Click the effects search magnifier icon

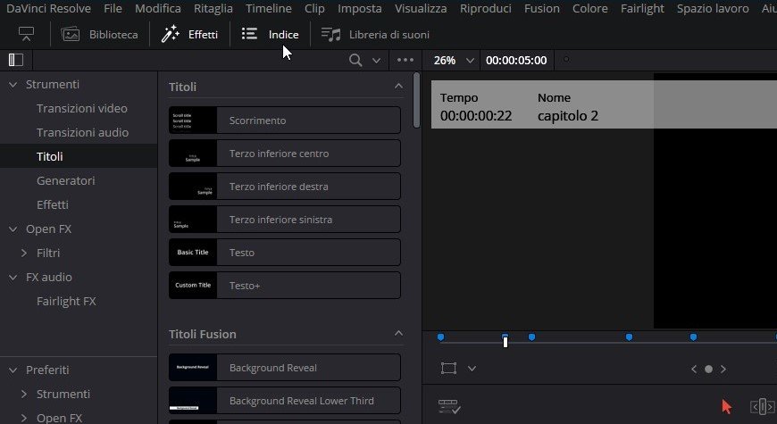pos(355,60)
